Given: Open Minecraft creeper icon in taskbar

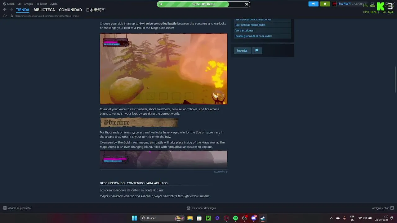Looking at the screenshot, I should 208,218.
